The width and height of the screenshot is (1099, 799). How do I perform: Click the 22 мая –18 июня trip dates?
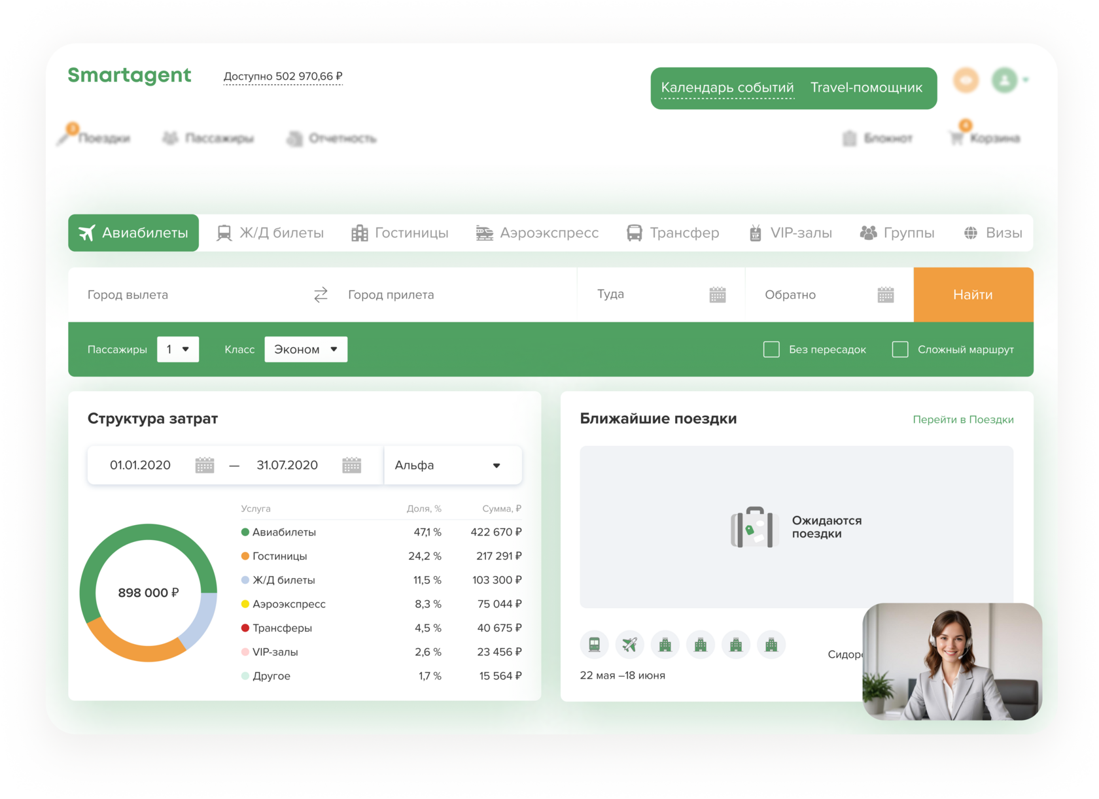pyautogui.click(x=622, y=675)
